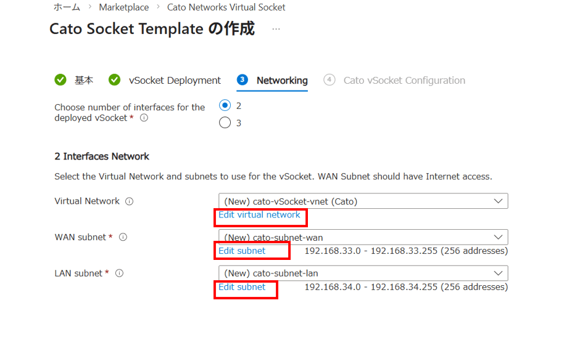Navigate to Marketplace in breadcrumb
This screenshot has height=348, width=564.
click(x=123, y=7)
